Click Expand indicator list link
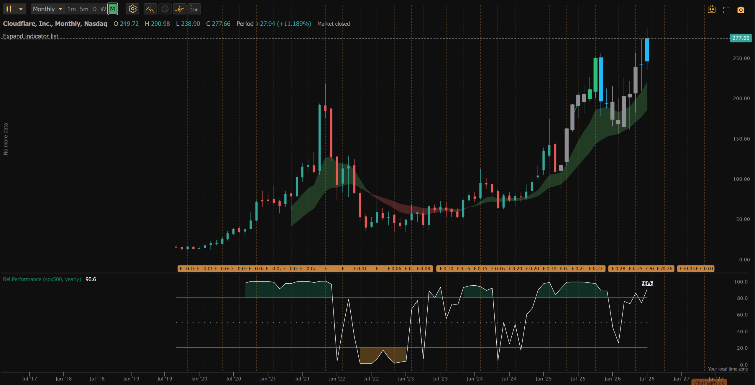 pyautogui.click(x=31, y=36)
